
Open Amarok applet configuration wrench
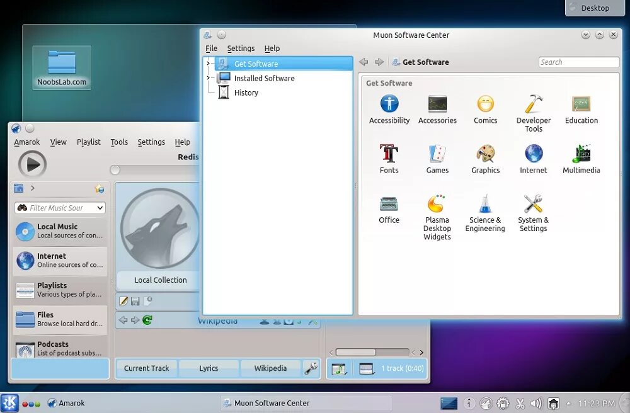[311, 368]
